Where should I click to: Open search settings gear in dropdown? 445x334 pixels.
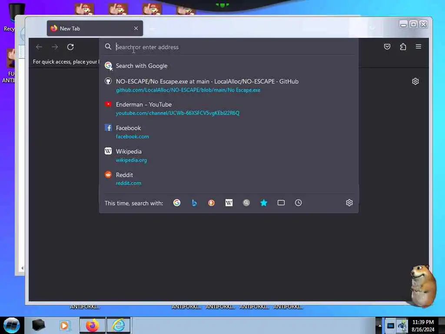349,203
